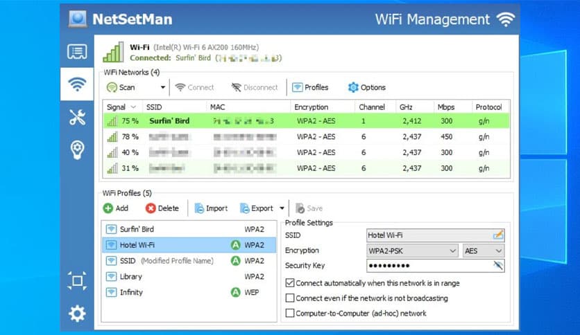The height and width of the screenshot is (335, 580).
Task: Select the 40 % signal network row
Action: (x=306, y=152)
